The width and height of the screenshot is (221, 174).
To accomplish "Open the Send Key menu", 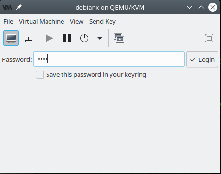I will click(102, 22).
